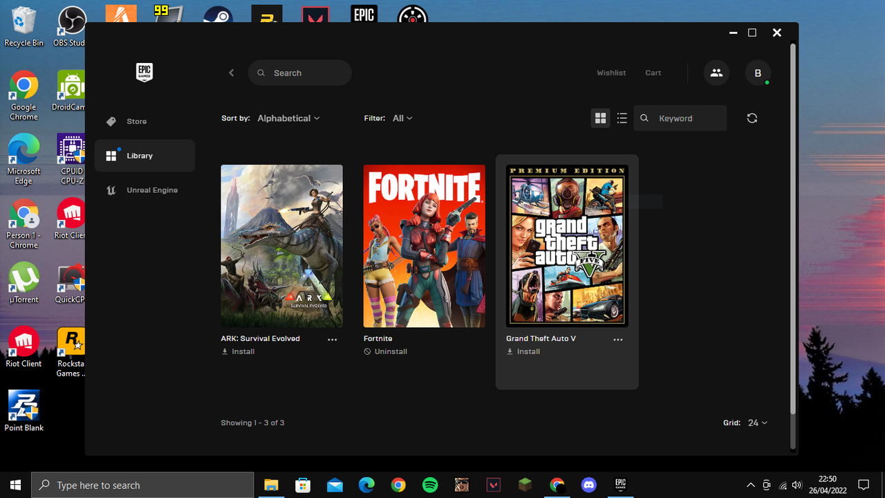Click the Store tag icon in sidebar
885x498 pixels.
pos(111,122)
